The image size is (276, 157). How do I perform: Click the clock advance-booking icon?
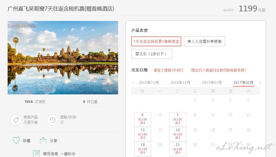[x=52, y=120]
